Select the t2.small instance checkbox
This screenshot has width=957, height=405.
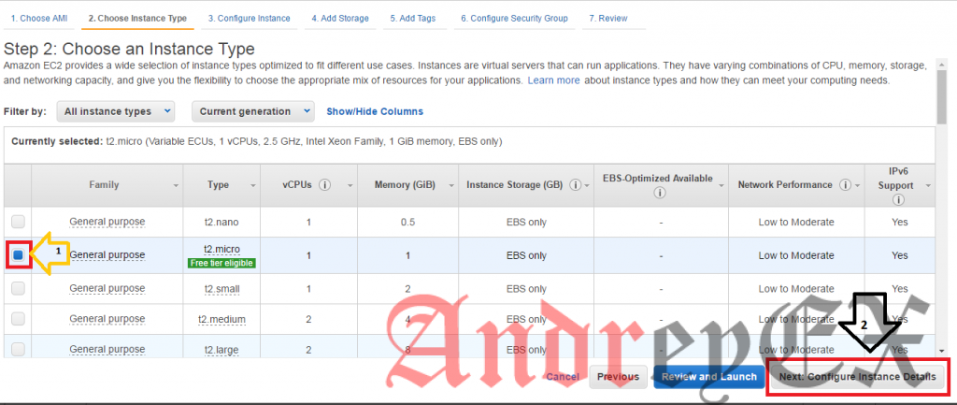[x=19, y=288]
